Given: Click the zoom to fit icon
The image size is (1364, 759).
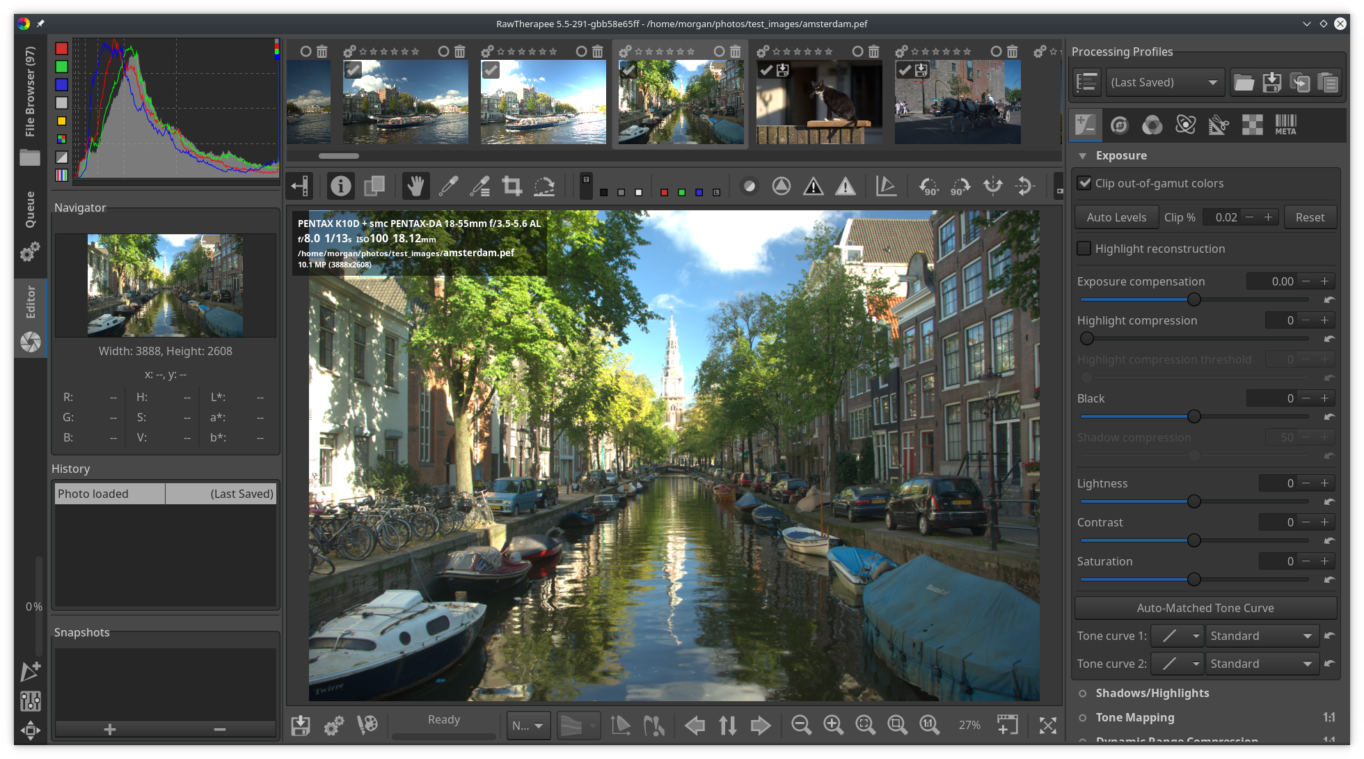Looking at the screenshot, I should (x=865, y=725).
